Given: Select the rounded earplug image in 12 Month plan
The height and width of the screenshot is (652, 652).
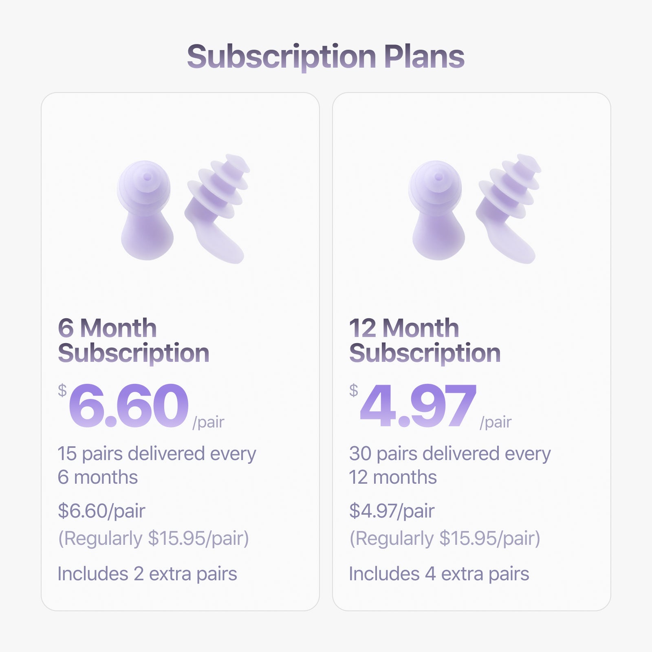Looking at the screenshot, I should [437, 210].
